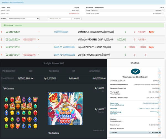The width and height of the screenshot is (166, 139).
Task: Click the Submit button
Action: (x=77, y=19)
